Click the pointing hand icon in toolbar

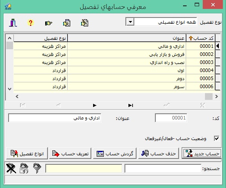tap(49, 23)
